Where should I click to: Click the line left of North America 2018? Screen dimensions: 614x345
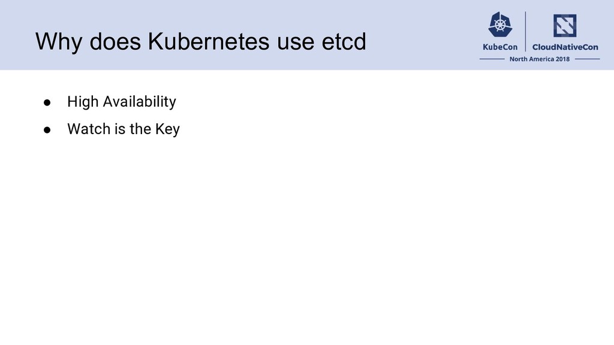point(492,59)
